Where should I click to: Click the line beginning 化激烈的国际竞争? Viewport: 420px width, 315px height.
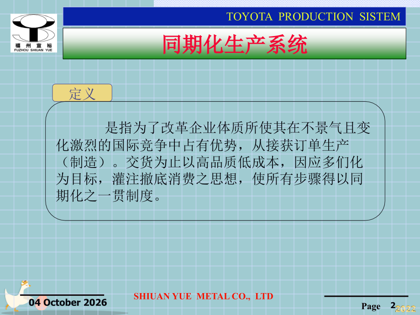coord(203,145)
